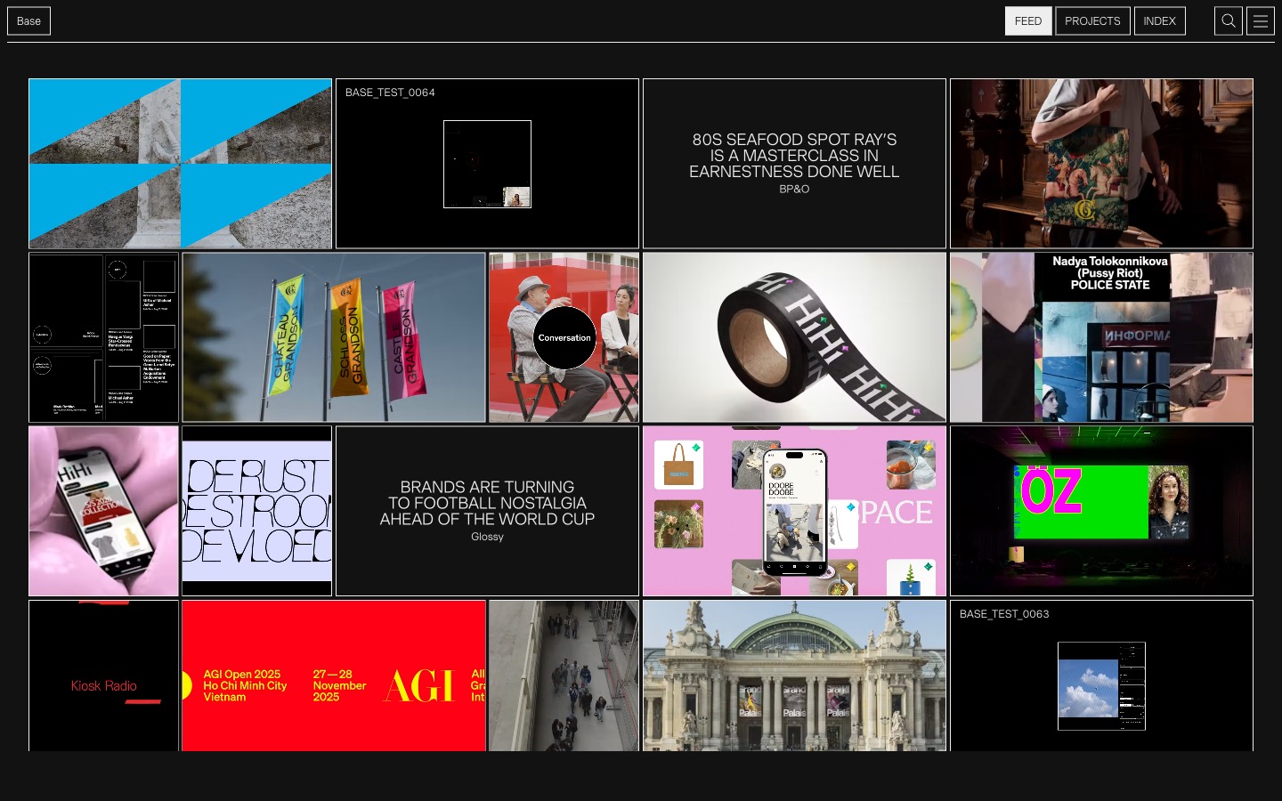Open the Grand Palais building photo tile
1282x801 pixels.
pyautogui.click(x=794, y=676)
